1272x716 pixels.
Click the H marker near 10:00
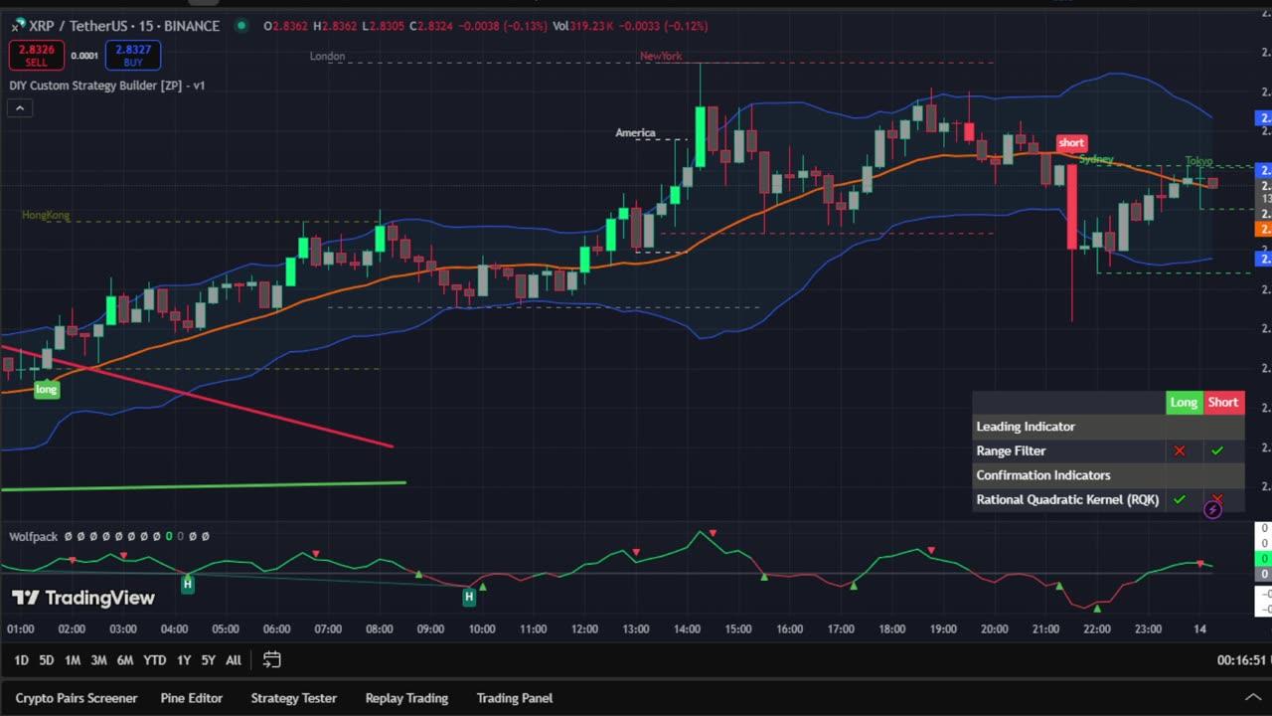(469, 597)
